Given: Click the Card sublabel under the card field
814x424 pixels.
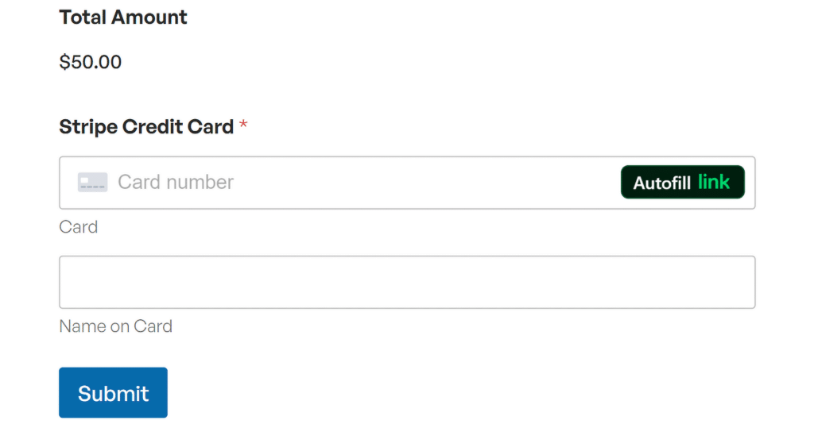Looking at the screenshot, I should (x=79, y=227).
